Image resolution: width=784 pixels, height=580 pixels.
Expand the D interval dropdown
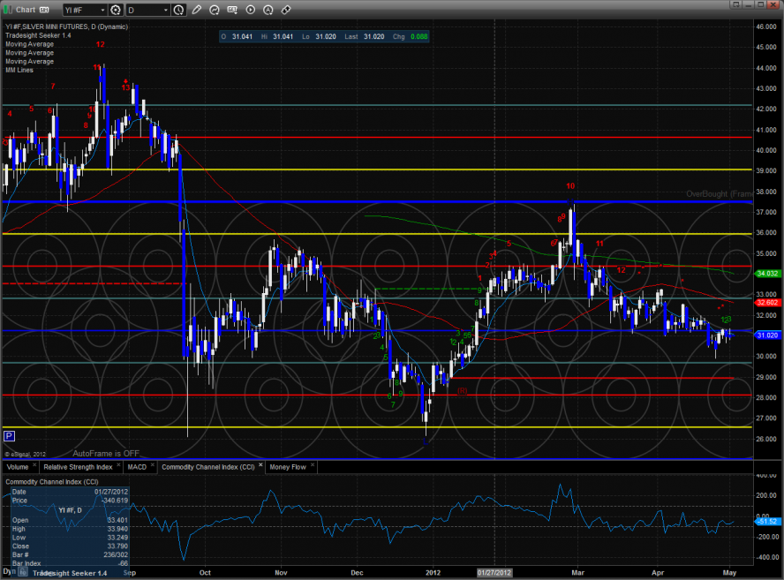(x=166, y=10)
